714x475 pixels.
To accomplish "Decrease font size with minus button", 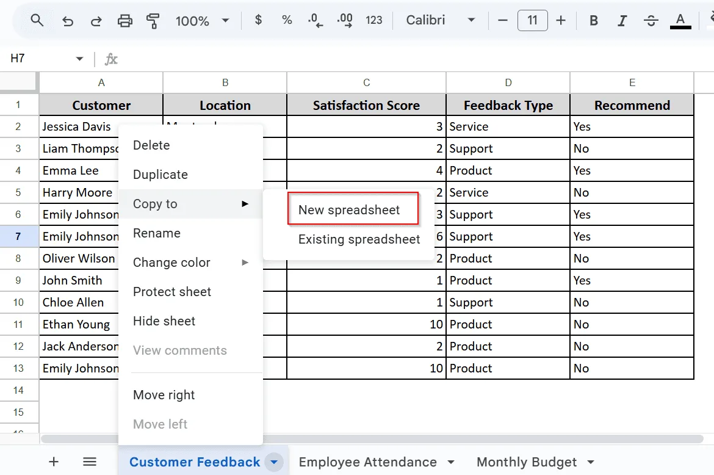I will 503,21.
